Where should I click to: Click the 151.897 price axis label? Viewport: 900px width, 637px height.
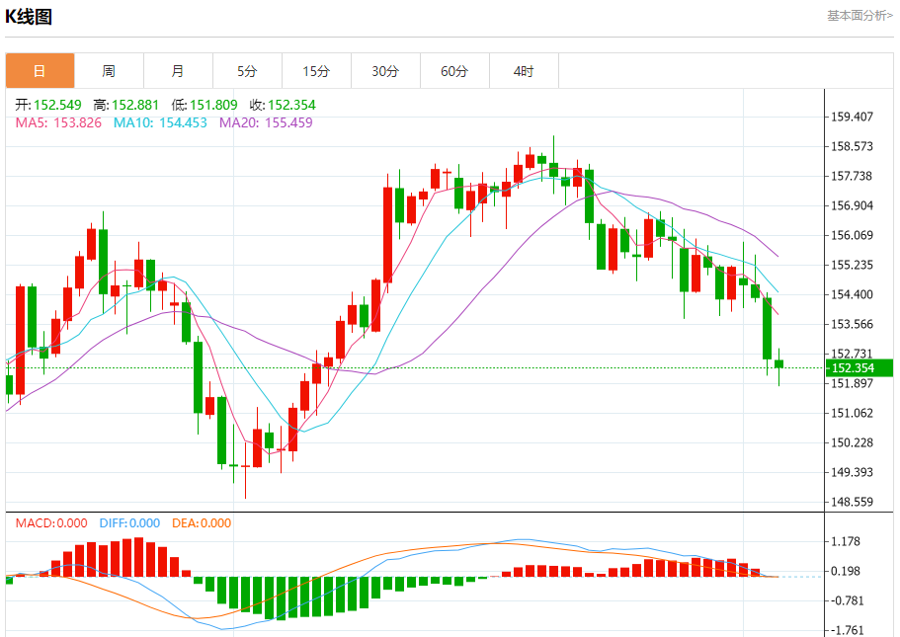point(852,383)
